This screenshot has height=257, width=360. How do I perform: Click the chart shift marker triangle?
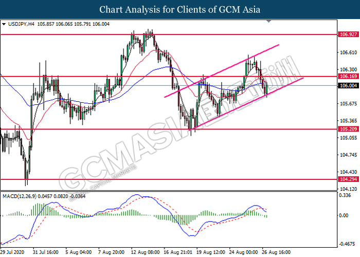pos(269,22)
